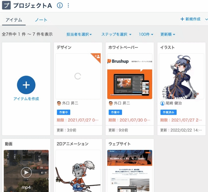Click the knight mouse thumbnail on 2Dアニメーション card
The width and height of the screenshot is (208, 192).
(x=78, y=171)
